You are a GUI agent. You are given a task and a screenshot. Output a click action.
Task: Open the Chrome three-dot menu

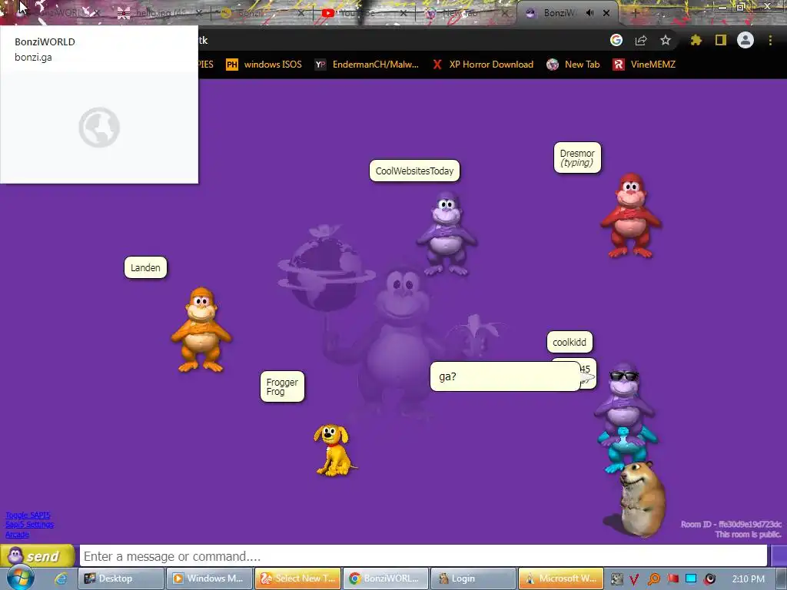pyautogui.click(x=770, y=40)
